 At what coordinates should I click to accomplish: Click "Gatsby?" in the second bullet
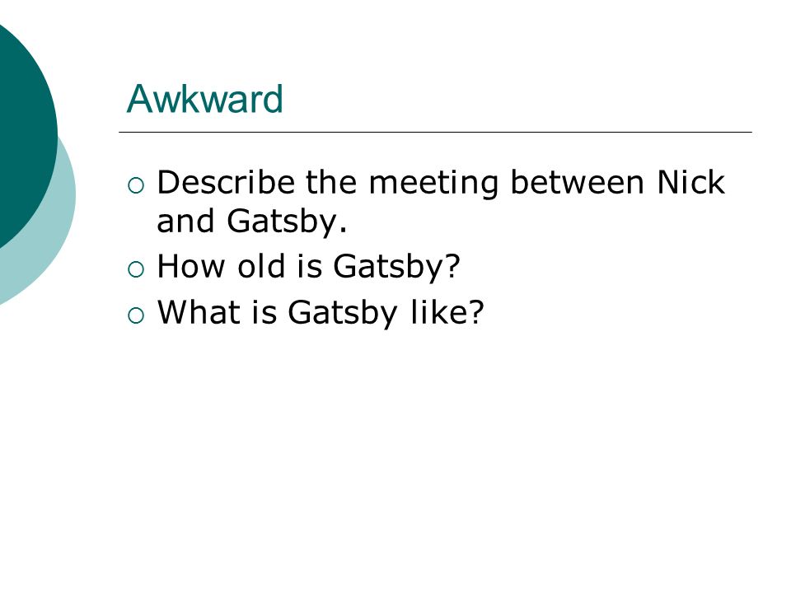tap(397, 267)
